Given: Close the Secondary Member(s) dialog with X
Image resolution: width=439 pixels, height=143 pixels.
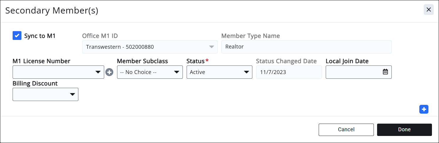Looking at the screenshot, I should pos(428,10).
